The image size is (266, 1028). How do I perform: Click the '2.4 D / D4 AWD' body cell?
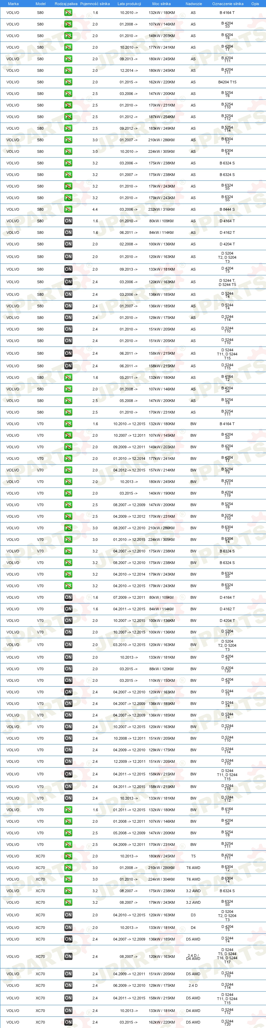[194, 957]
